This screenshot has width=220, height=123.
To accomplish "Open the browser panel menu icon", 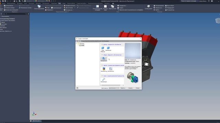I will (28, 14).
